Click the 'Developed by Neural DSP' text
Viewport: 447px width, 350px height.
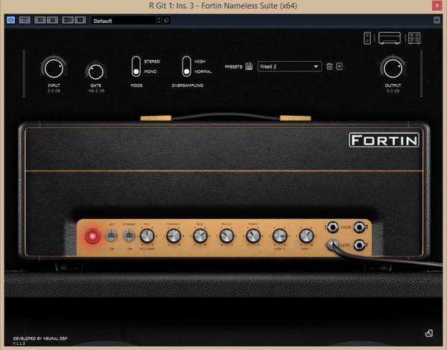[40, 338]
